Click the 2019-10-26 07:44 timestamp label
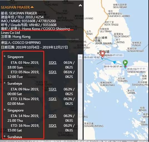This screenshot has width=149, height=142. 113,67
